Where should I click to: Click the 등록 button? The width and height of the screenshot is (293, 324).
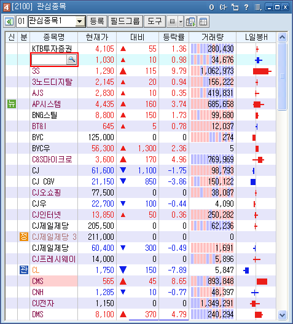(x=97, y=22)
